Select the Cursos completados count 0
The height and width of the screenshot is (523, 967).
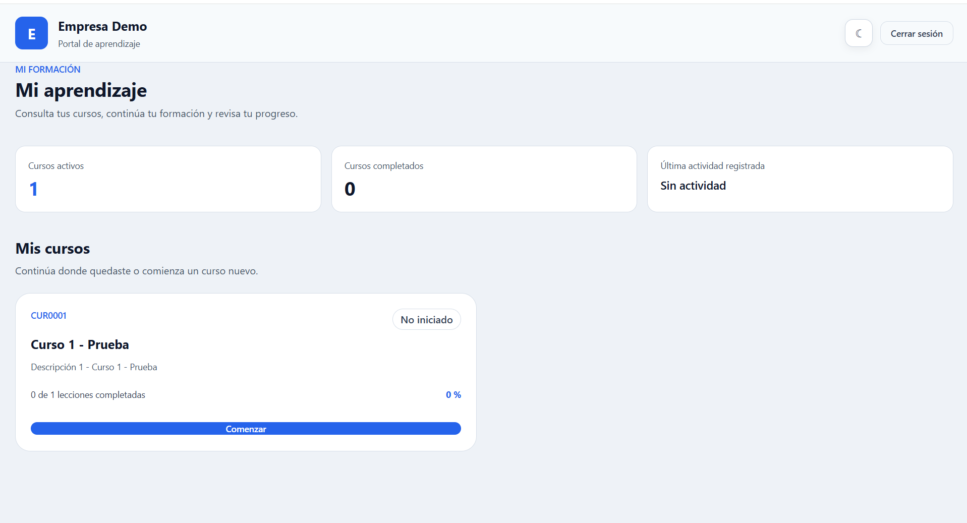350,189
